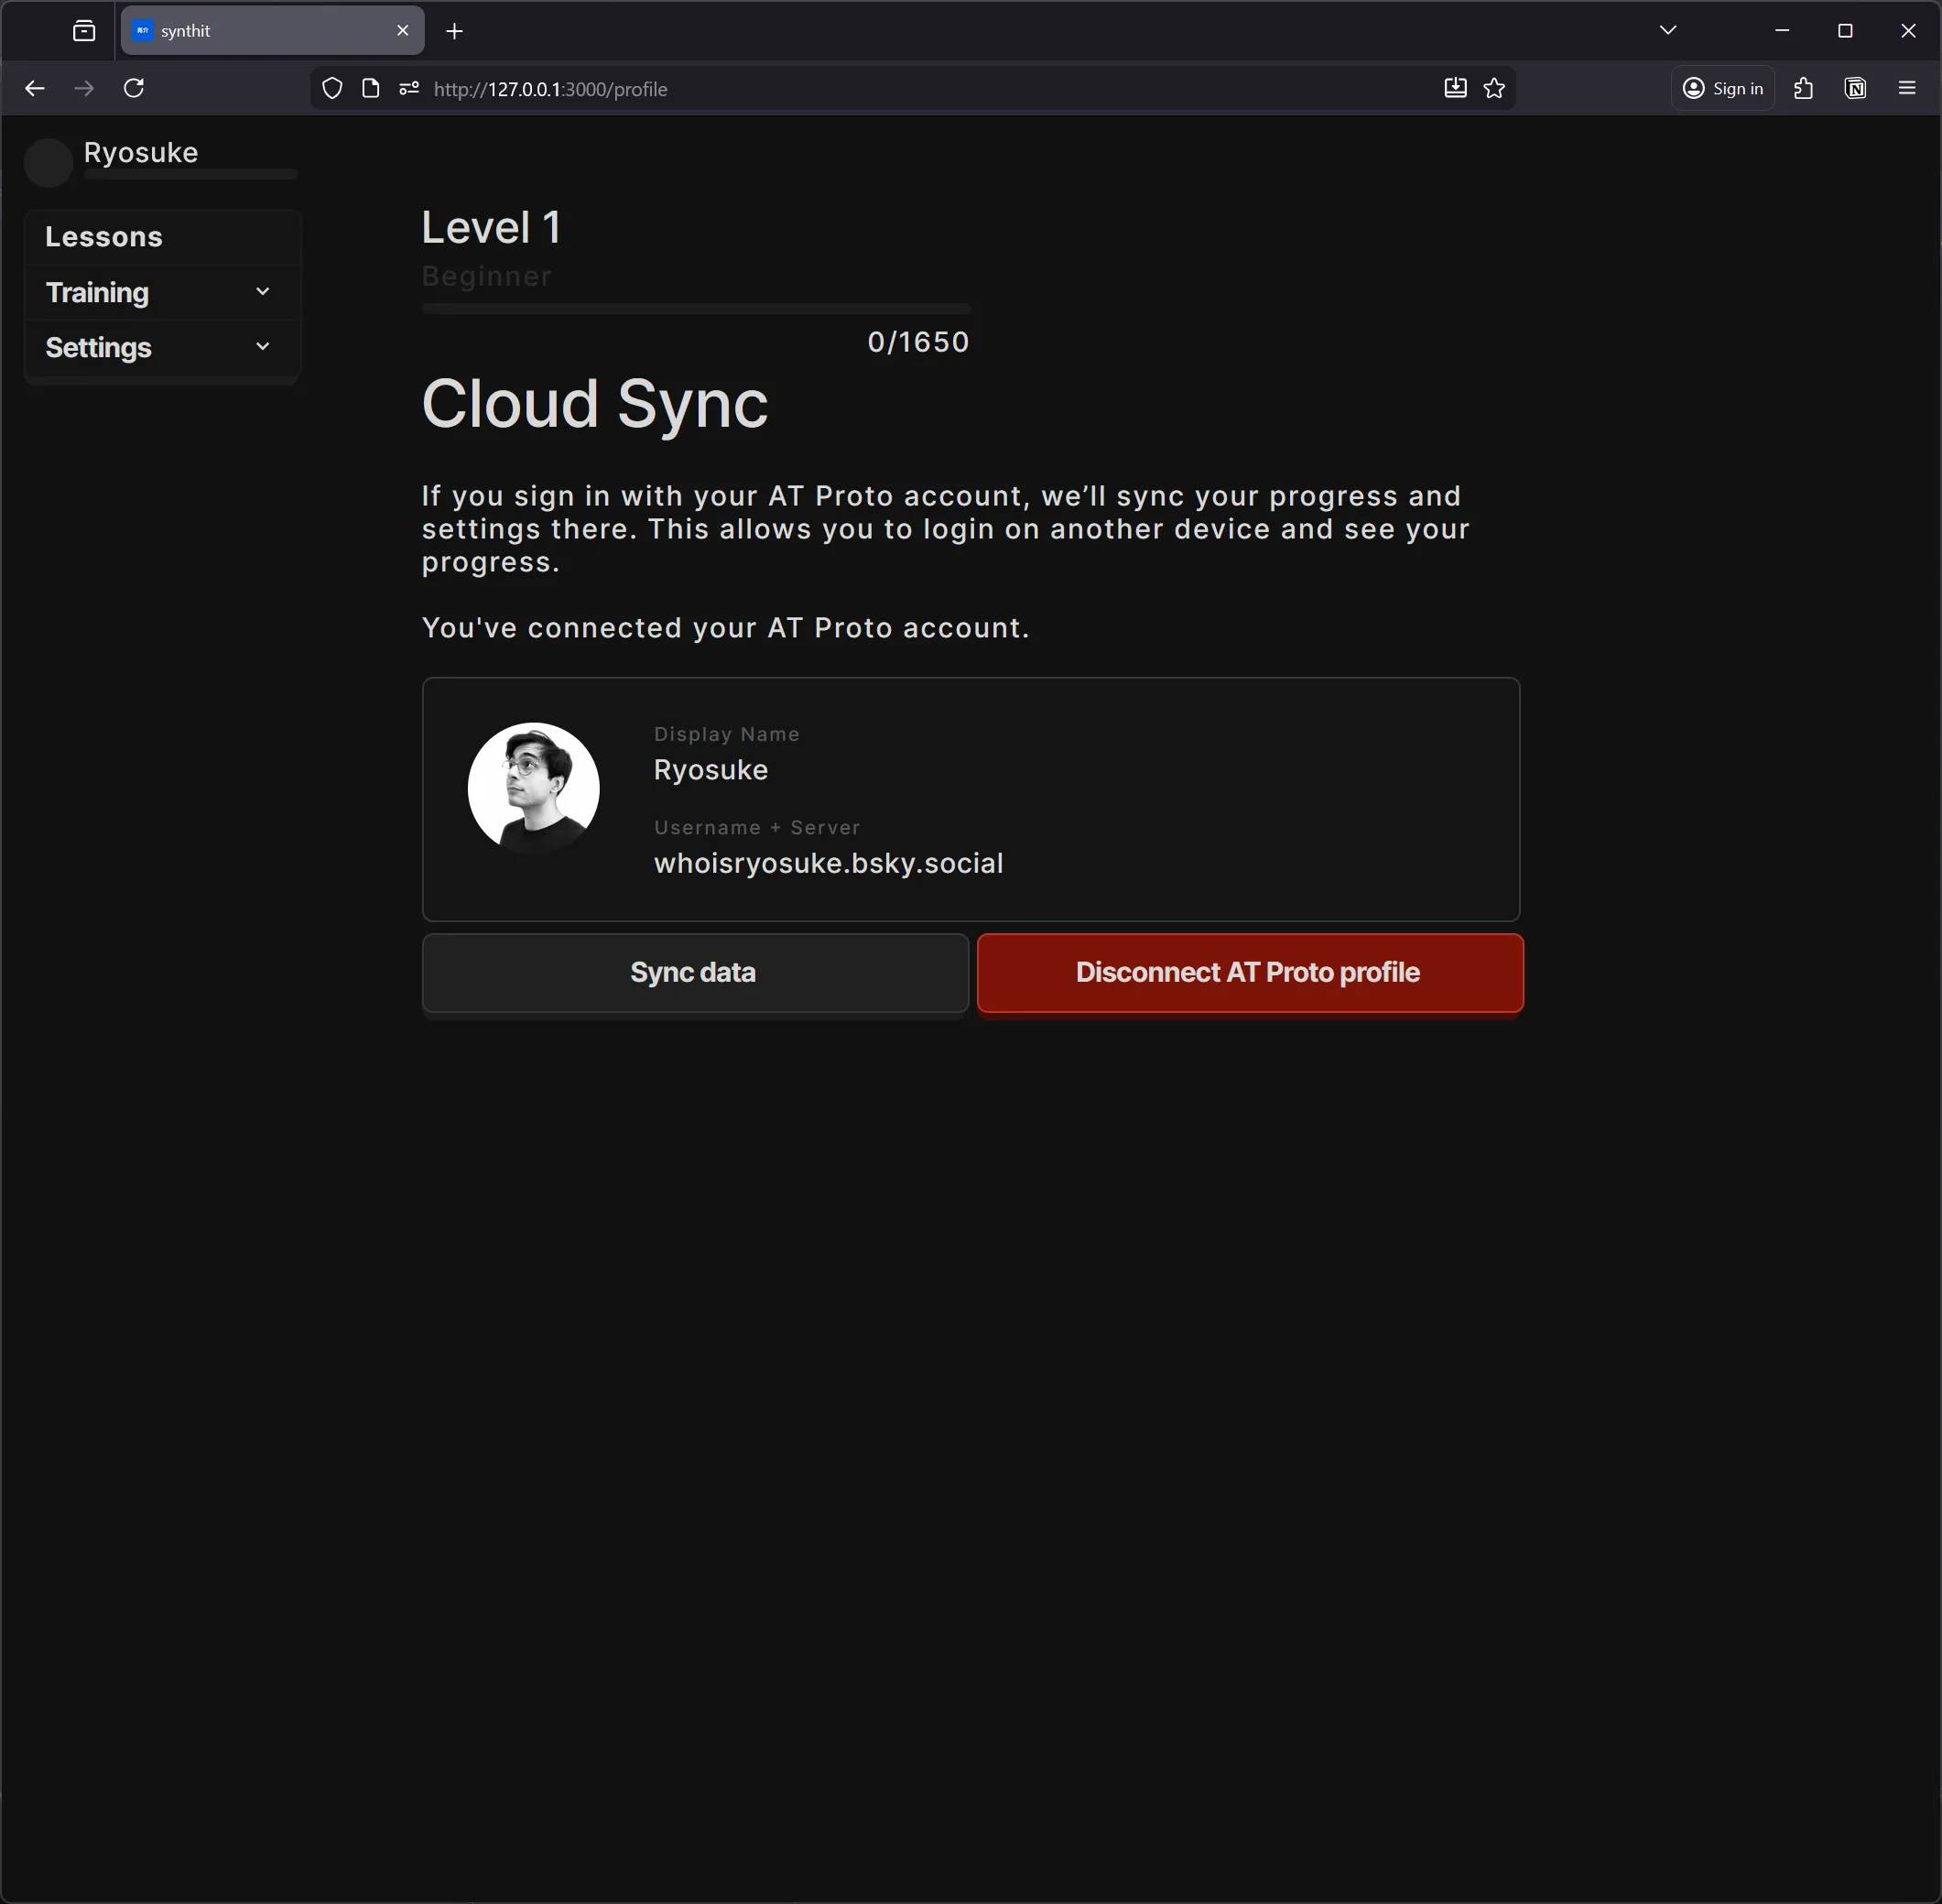Click the back navigation arrow

coord(34,88)
